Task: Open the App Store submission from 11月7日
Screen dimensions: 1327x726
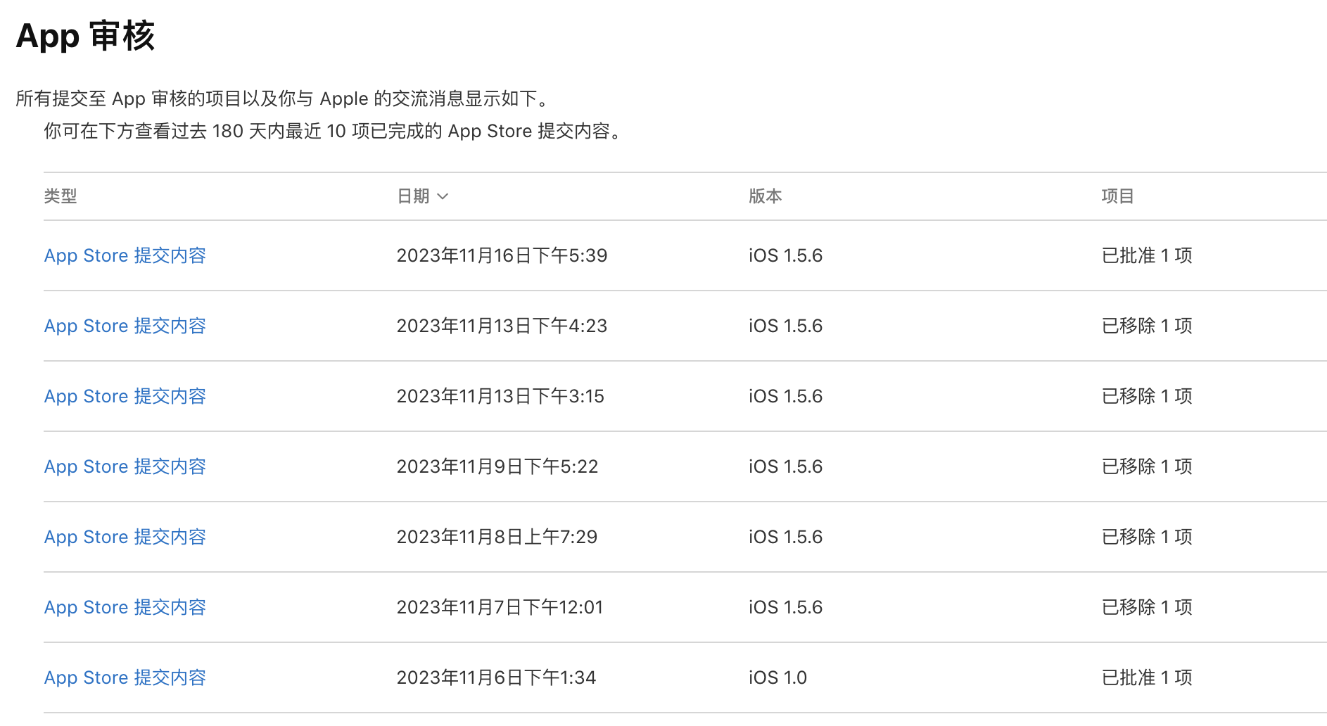Action: [125, 607]
